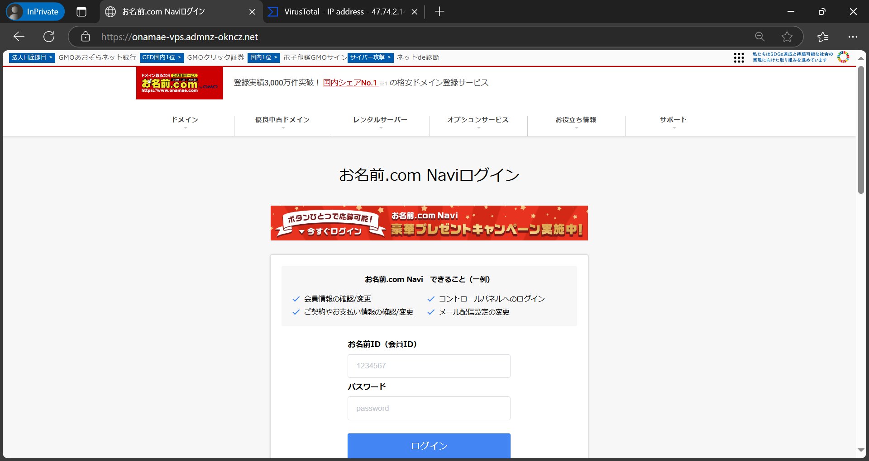The image size is (869, 461).
Task: Open ネットde診断 link
Action: pyautogui.click(x=418, y=57)
